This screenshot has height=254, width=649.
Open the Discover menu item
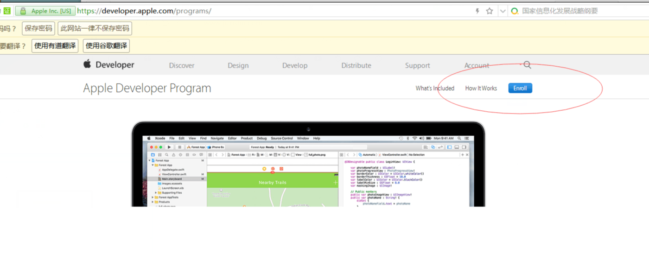[182, 65]
